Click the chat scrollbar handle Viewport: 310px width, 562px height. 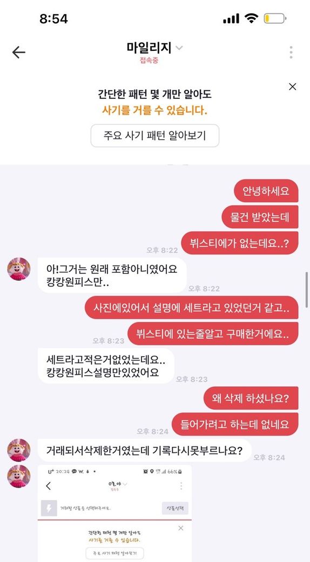pos(306,290)
